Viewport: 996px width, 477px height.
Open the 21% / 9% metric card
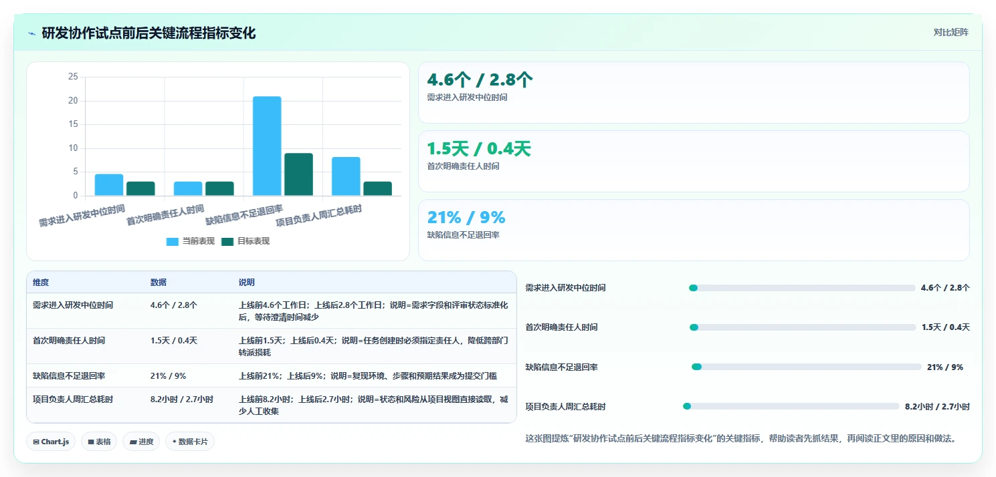point(694,230)
